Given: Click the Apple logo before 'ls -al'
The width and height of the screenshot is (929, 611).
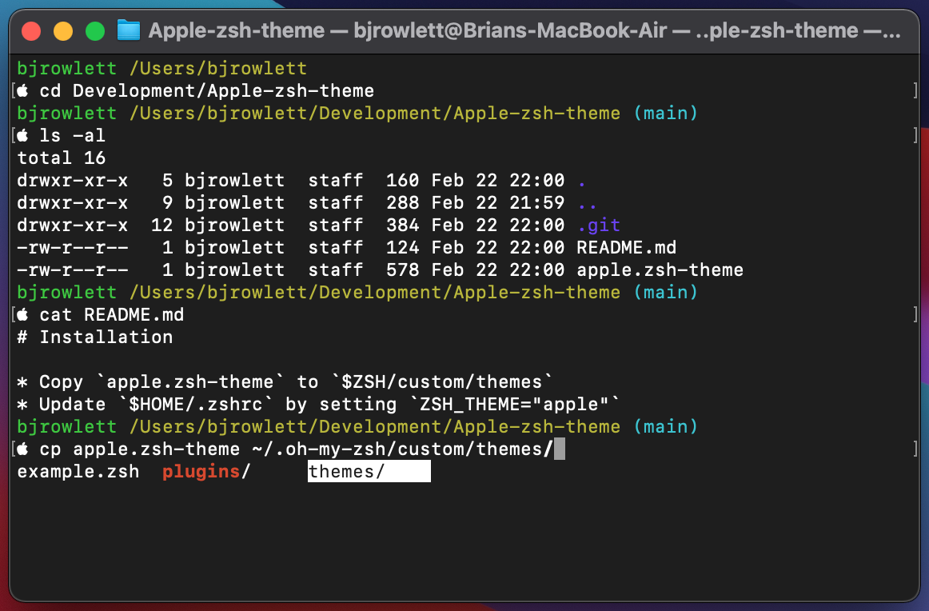Looking at the screenshot, I should coord(22,136).
